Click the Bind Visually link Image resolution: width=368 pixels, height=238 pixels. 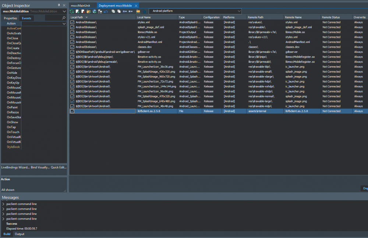(40, 167)
